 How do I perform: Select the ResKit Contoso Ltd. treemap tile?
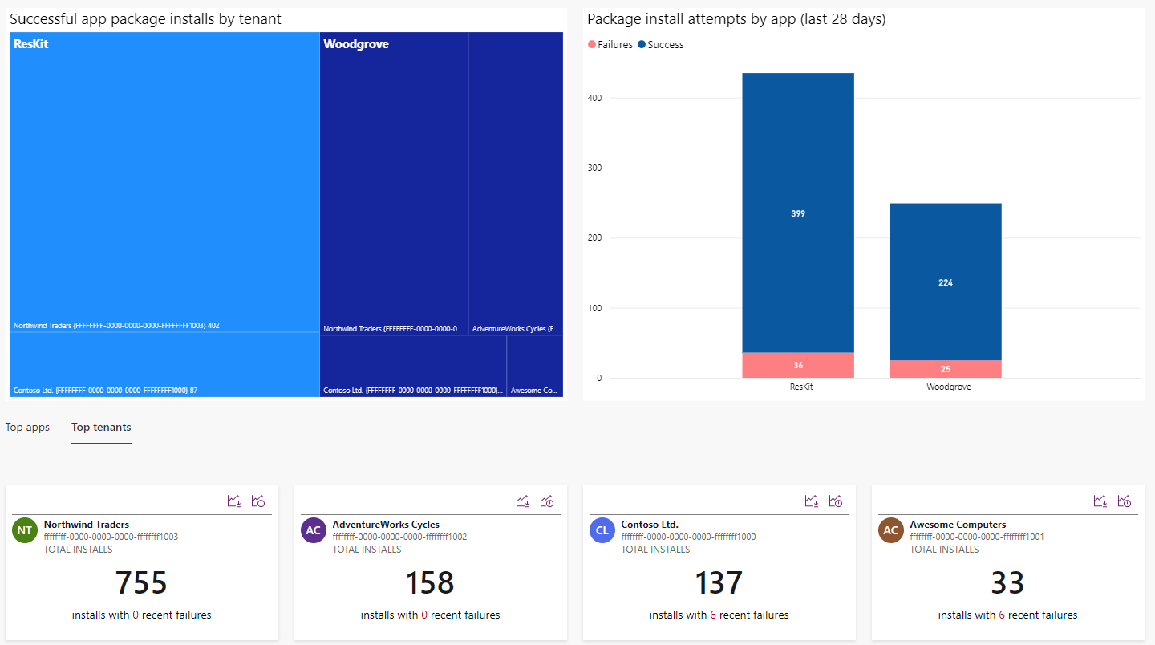[x=164, y=365]
